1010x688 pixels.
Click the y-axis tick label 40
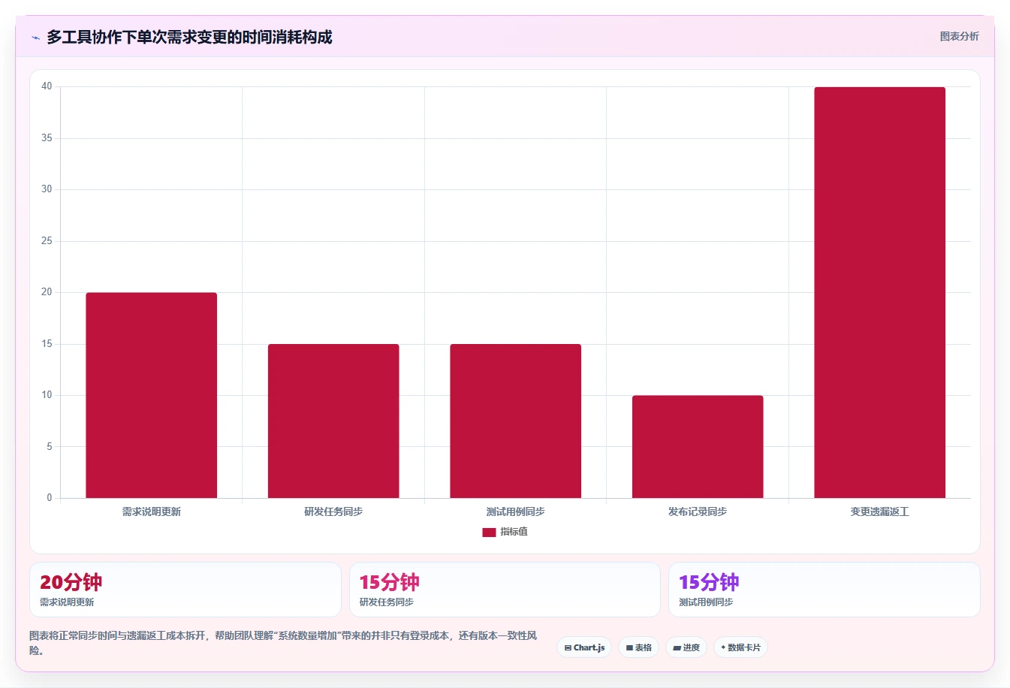click(x=47, y=86)
